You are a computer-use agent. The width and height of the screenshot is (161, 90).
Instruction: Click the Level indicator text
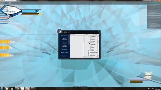pyautogui.click(x=148, y=75)
